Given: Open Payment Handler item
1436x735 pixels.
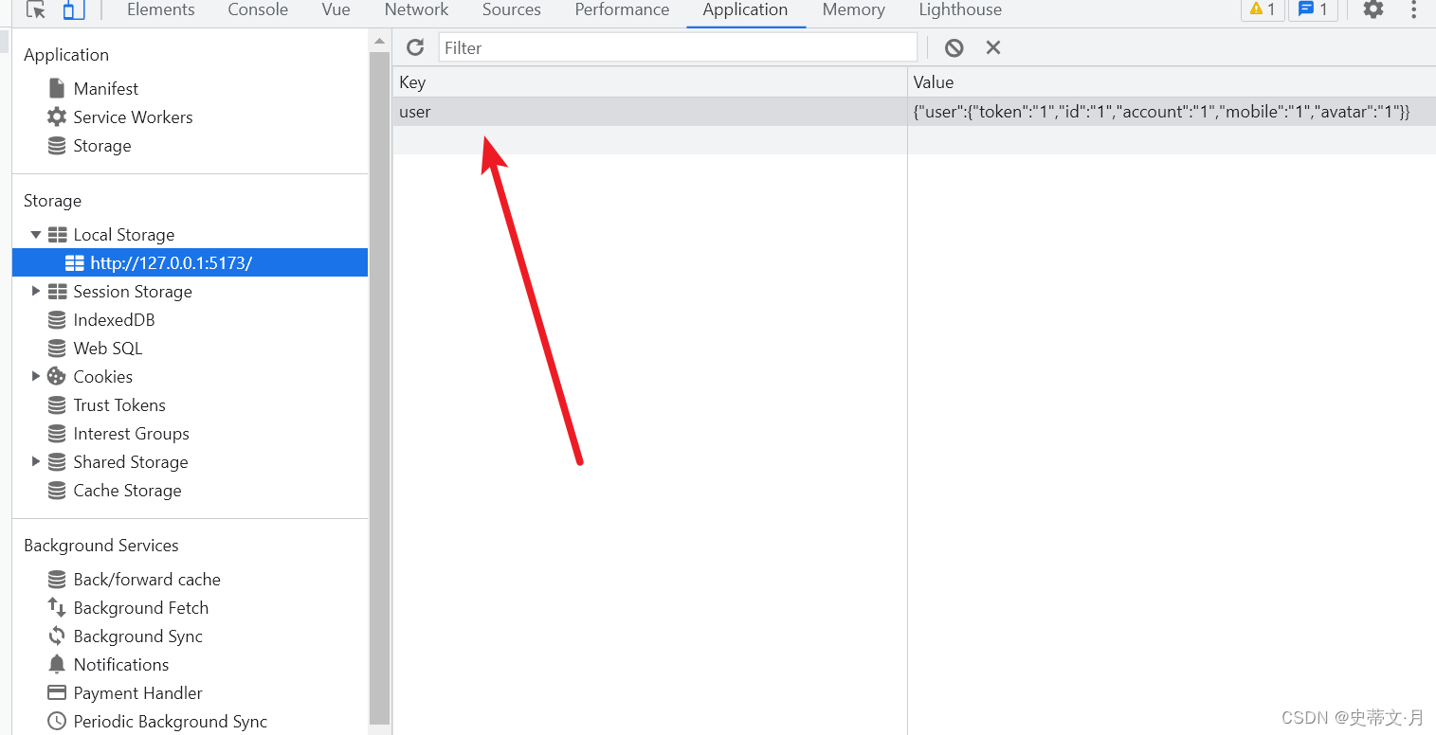Looking at the screenshot, I should click(x=138, y=692).
